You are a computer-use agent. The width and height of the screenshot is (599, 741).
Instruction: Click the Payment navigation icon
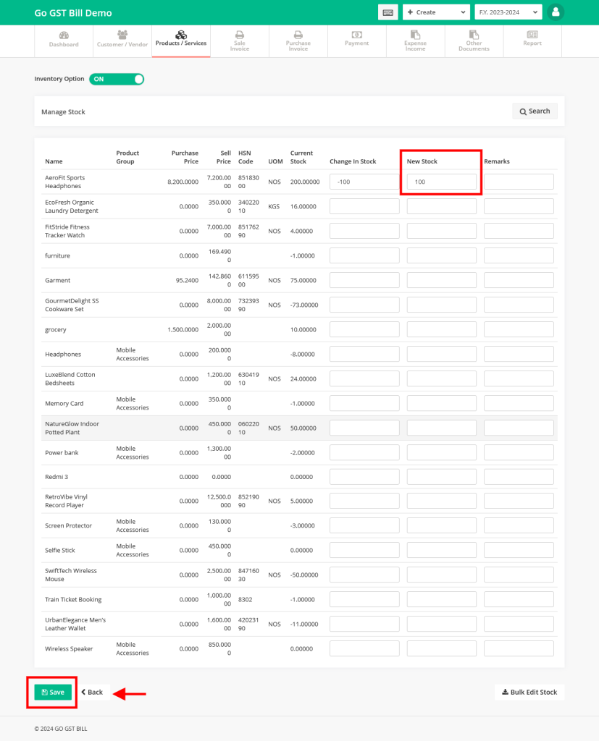click(x=356, y=41)
